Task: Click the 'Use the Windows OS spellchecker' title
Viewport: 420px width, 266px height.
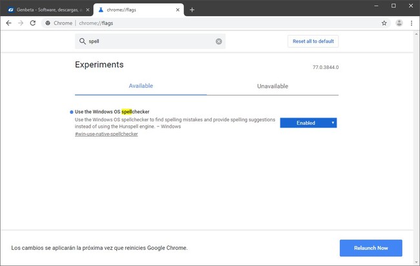Action: pyautogui.click(x=112, y=112)
